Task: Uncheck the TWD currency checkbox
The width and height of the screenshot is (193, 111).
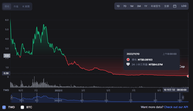Action: click(x=4, y=107)
